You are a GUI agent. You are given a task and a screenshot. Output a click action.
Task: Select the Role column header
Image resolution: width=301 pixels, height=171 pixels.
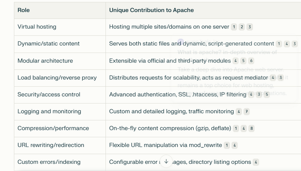24,10
